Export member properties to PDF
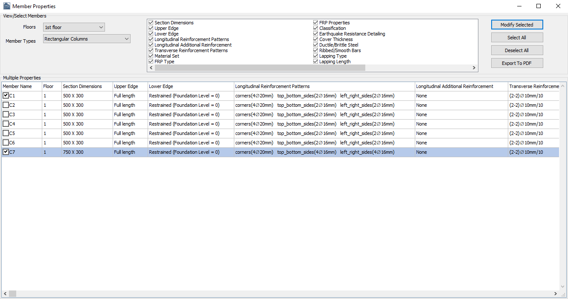 [516, 63]
